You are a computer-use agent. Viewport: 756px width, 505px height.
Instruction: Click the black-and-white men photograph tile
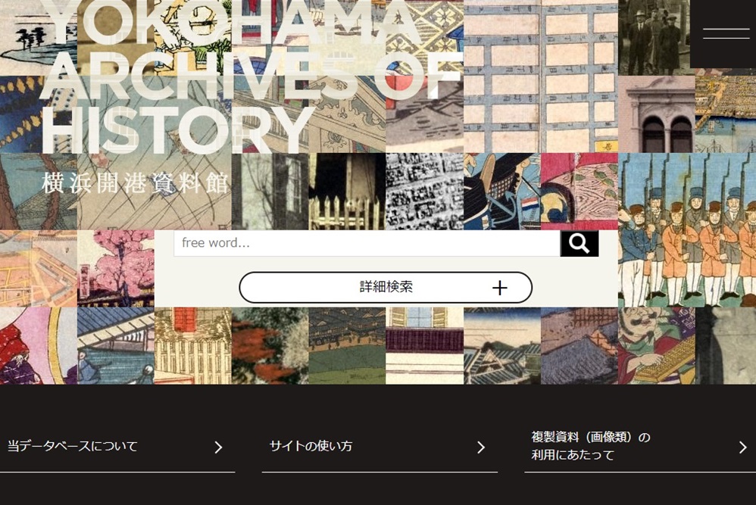[654, 38]
